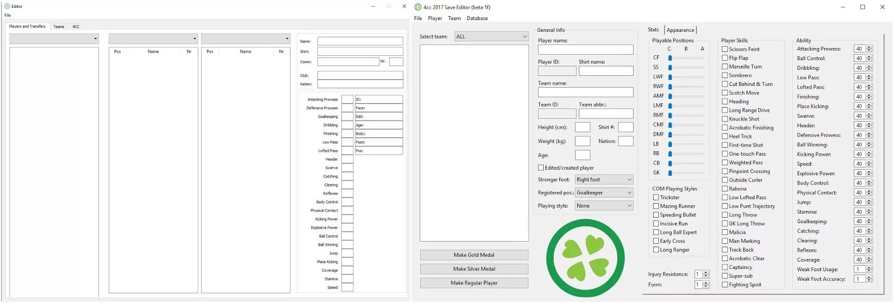Click the Club field in the Editor window

(360, 75)
